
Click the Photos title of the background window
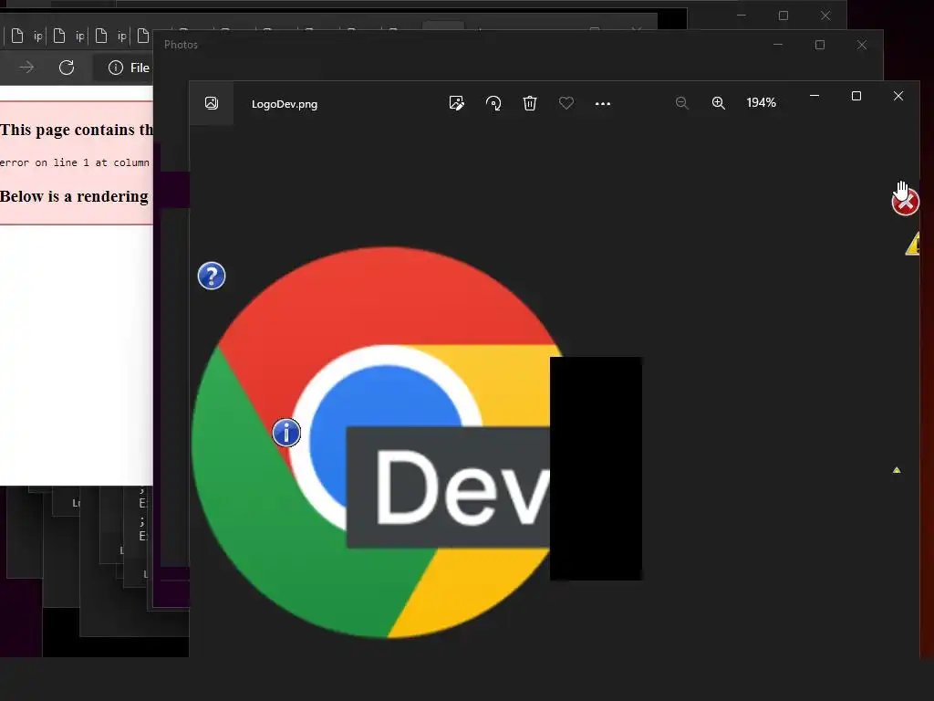click(181, 45)
